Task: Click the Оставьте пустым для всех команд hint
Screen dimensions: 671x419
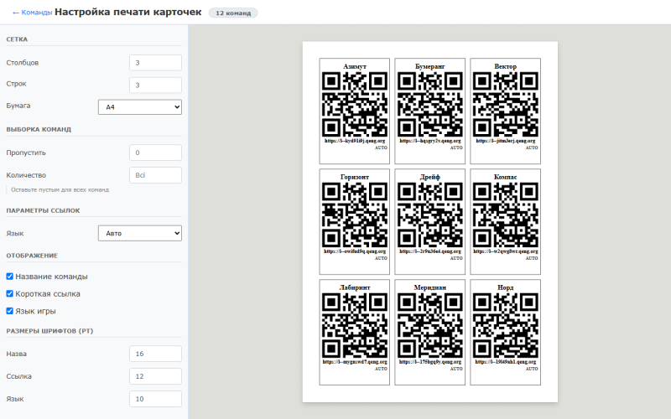Action: 60,190
